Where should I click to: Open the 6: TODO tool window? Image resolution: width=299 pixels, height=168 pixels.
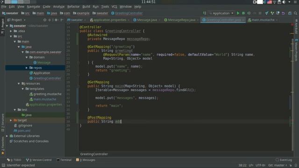(14, 160)
